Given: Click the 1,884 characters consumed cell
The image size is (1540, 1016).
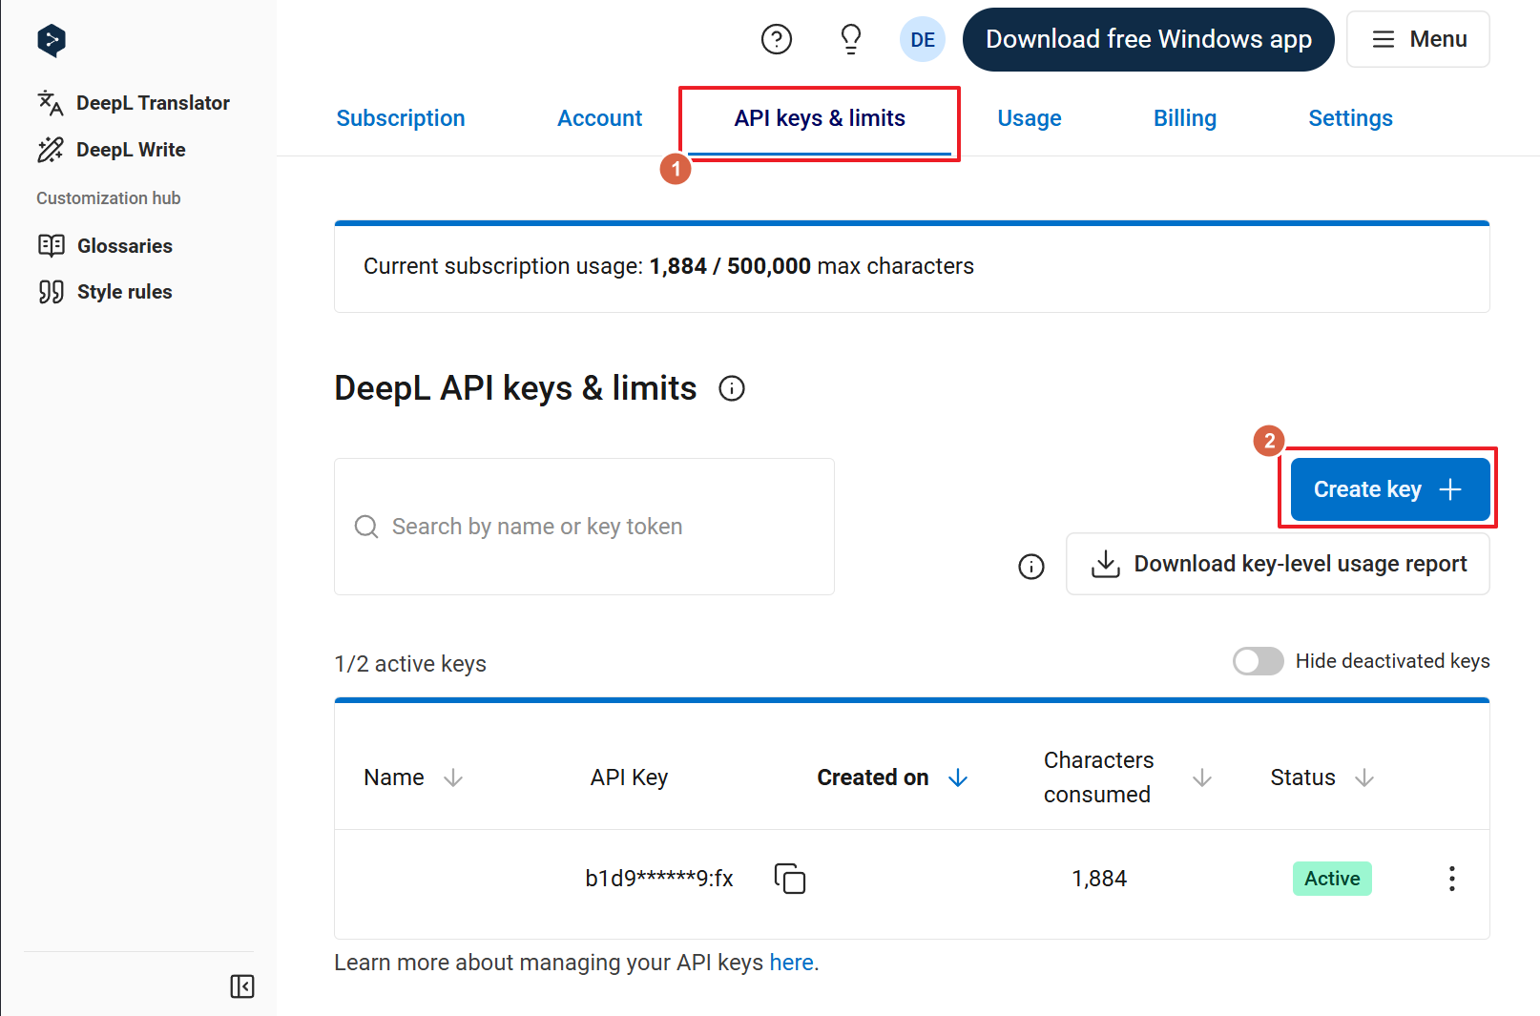Looking at the screenshot, I should pyautogui.click(x=1099, y=879).
